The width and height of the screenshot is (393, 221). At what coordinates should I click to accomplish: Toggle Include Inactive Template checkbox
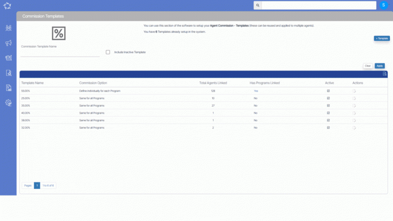tap(108, 52)
